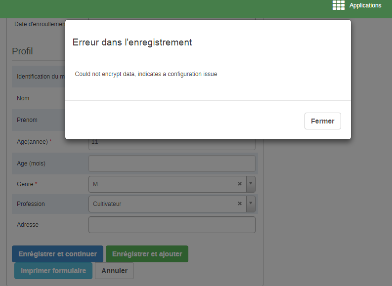Click the Applications menu label

click(x=365, y=5)
